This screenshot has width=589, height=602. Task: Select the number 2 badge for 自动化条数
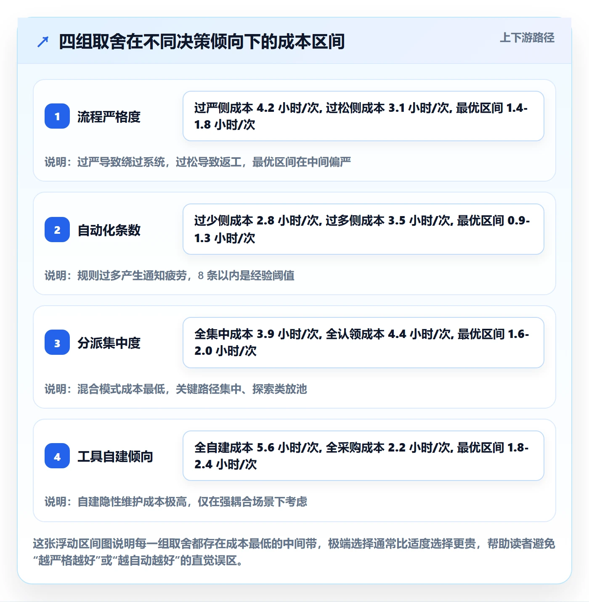(x=57, y=230)
